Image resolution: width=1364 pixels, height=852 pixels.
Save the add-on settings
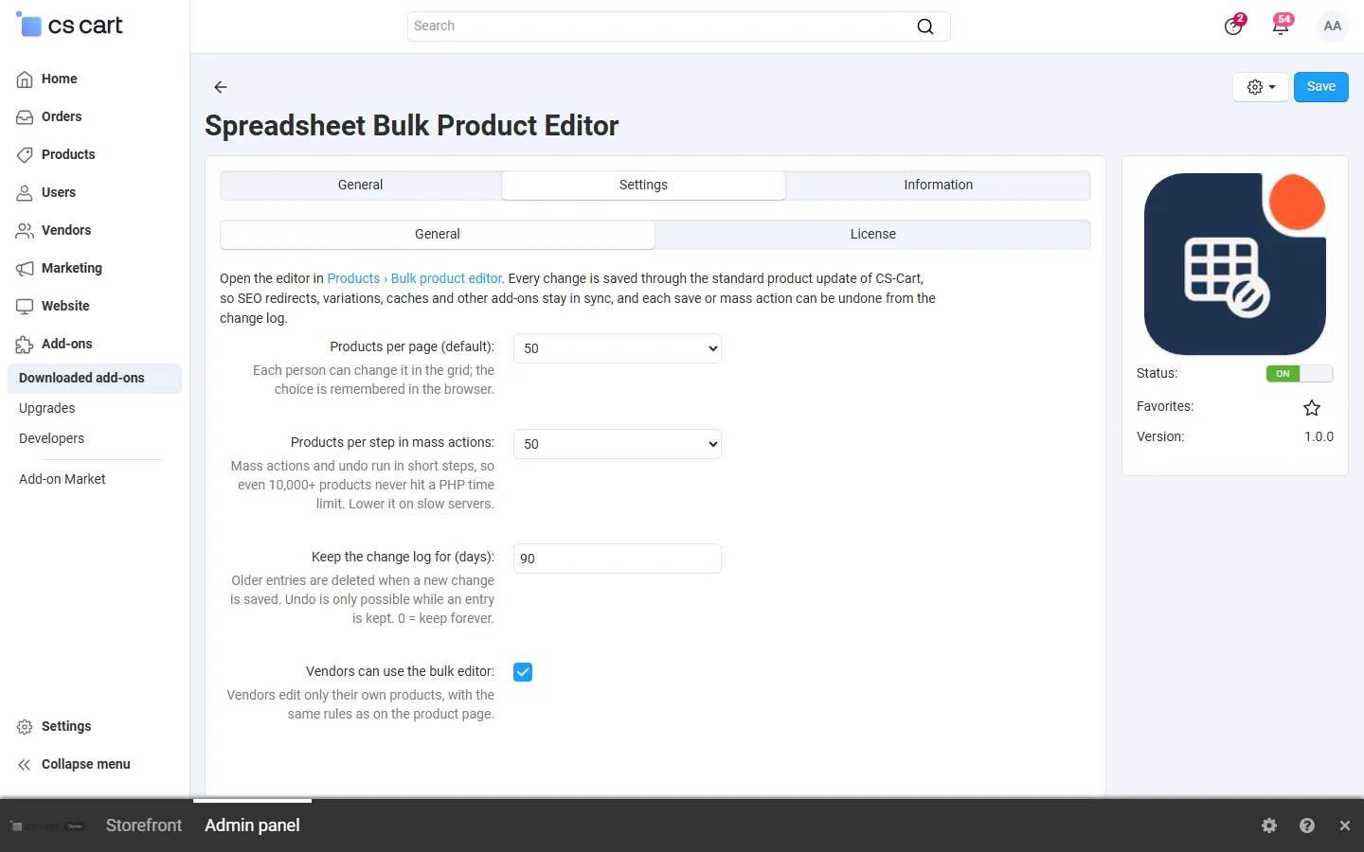1321,87
